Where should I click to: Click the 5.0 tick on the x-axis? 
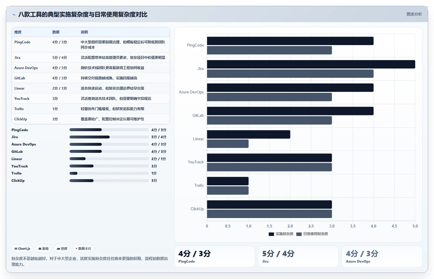[415, 226]
